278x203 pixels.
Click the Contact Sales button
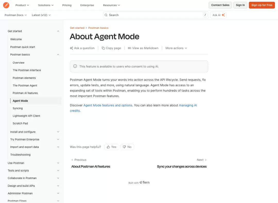pos(220,5)
